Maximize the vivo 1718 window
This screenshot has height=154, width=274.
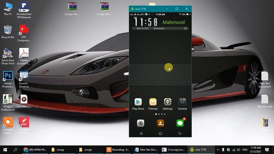coord(177,9)
